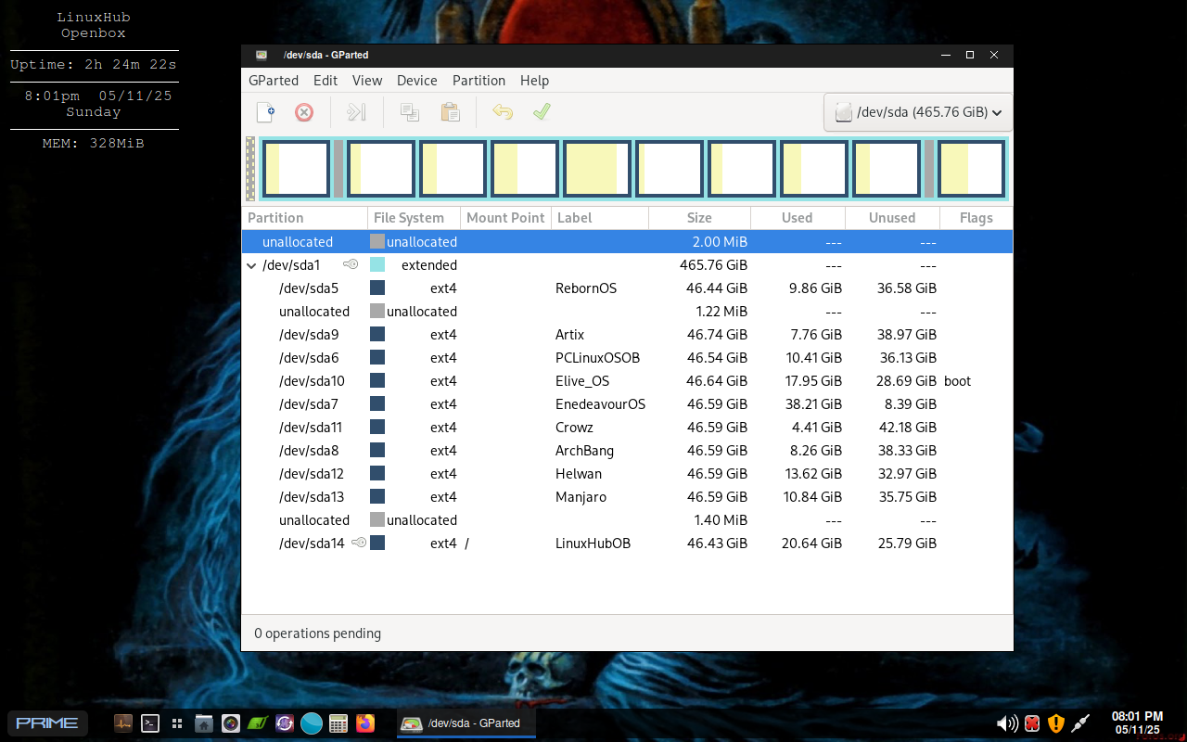Click the grid apps icon in taskbar

pos(176,723)
